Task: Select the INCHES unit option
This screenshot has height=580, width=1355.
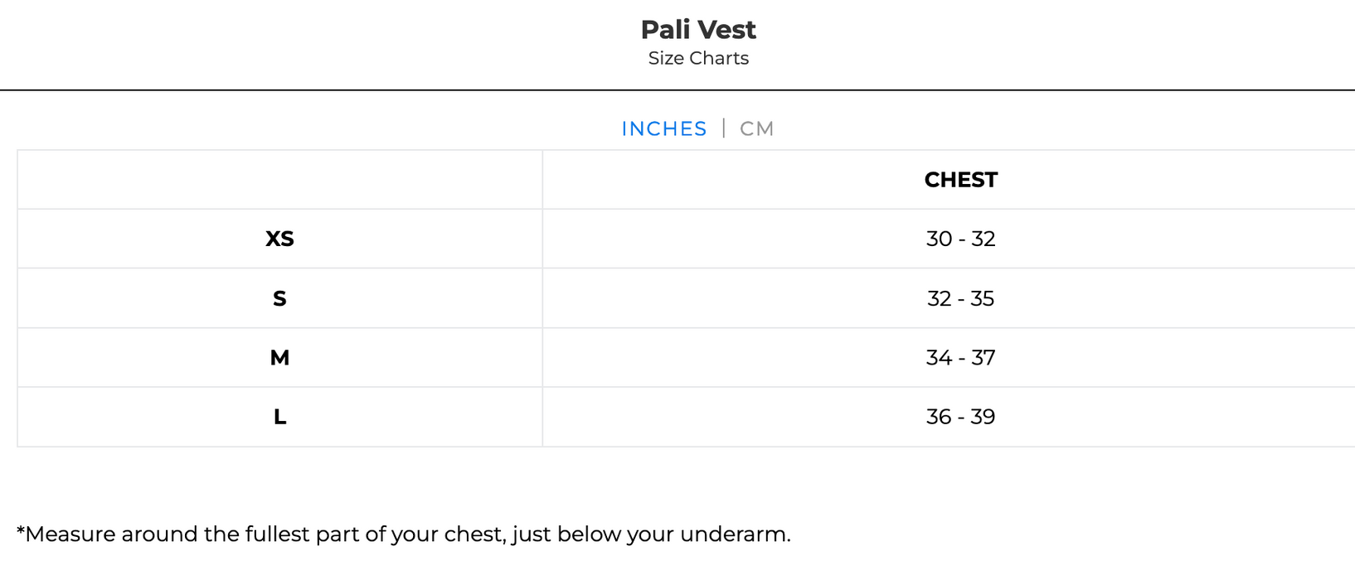Action: tap(663, 129)
